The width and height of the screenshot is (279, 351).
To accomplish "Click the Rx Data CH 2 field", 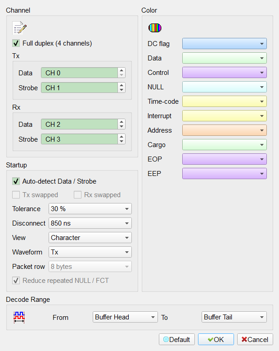I will (80, 124).
